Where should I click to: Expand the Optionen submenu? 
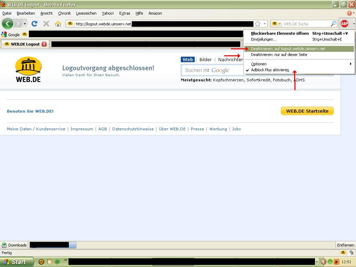tap(299, 64)
